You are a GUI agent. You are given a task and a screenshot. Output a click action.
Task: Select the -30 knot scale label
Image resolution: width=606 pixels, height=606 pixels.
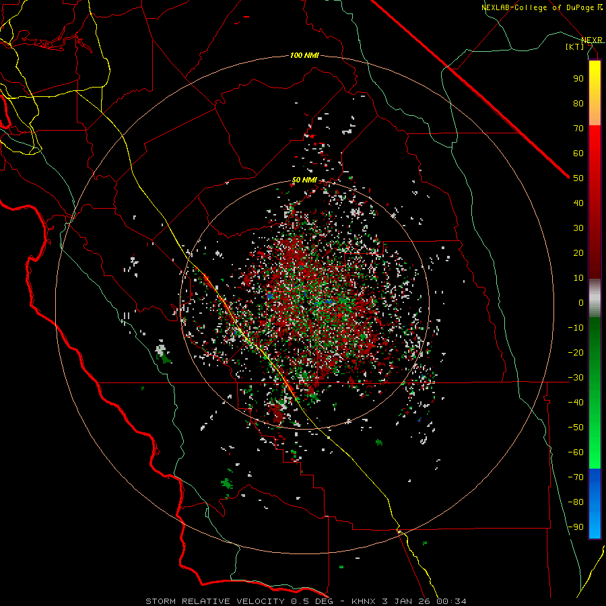point(576,378)
